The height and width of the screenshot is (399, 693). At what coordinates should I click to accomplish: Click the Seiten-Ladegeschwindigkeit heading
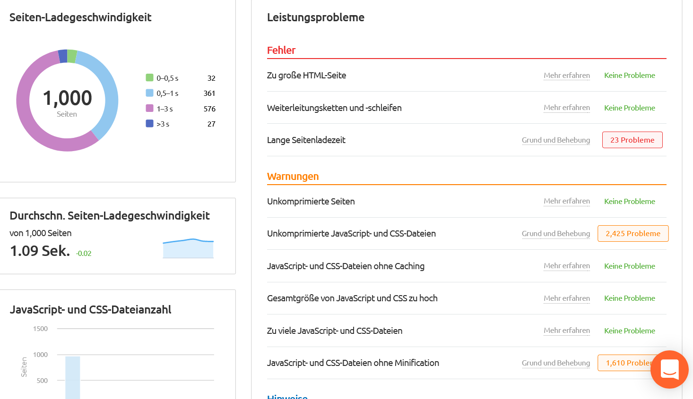[80, 17]
